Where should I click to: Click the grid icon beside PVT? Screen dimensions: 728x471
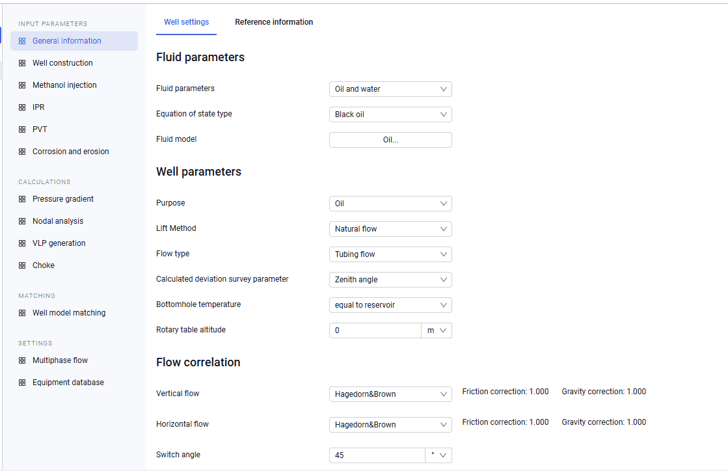22,129
